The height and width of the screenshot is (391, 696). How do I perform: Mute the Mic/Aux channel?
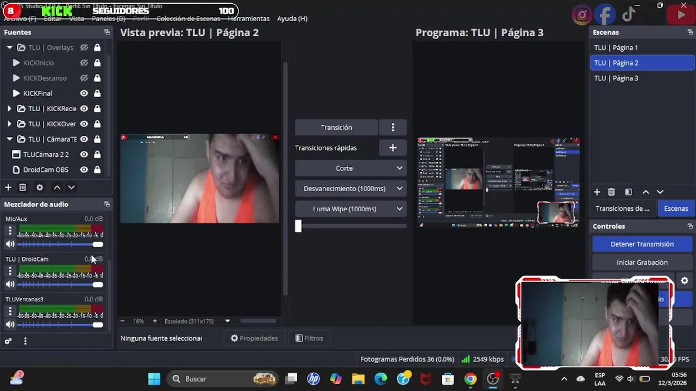10,244
